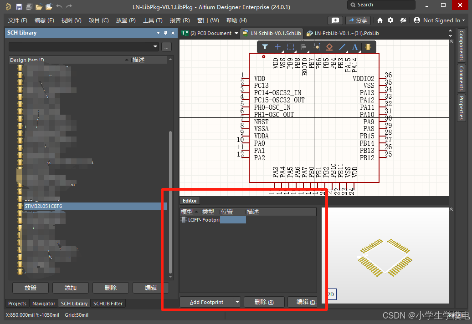Viewport: 472px width, 324px height.
Task: Click the selection filter funnel icon
Action: coord(264,46)
